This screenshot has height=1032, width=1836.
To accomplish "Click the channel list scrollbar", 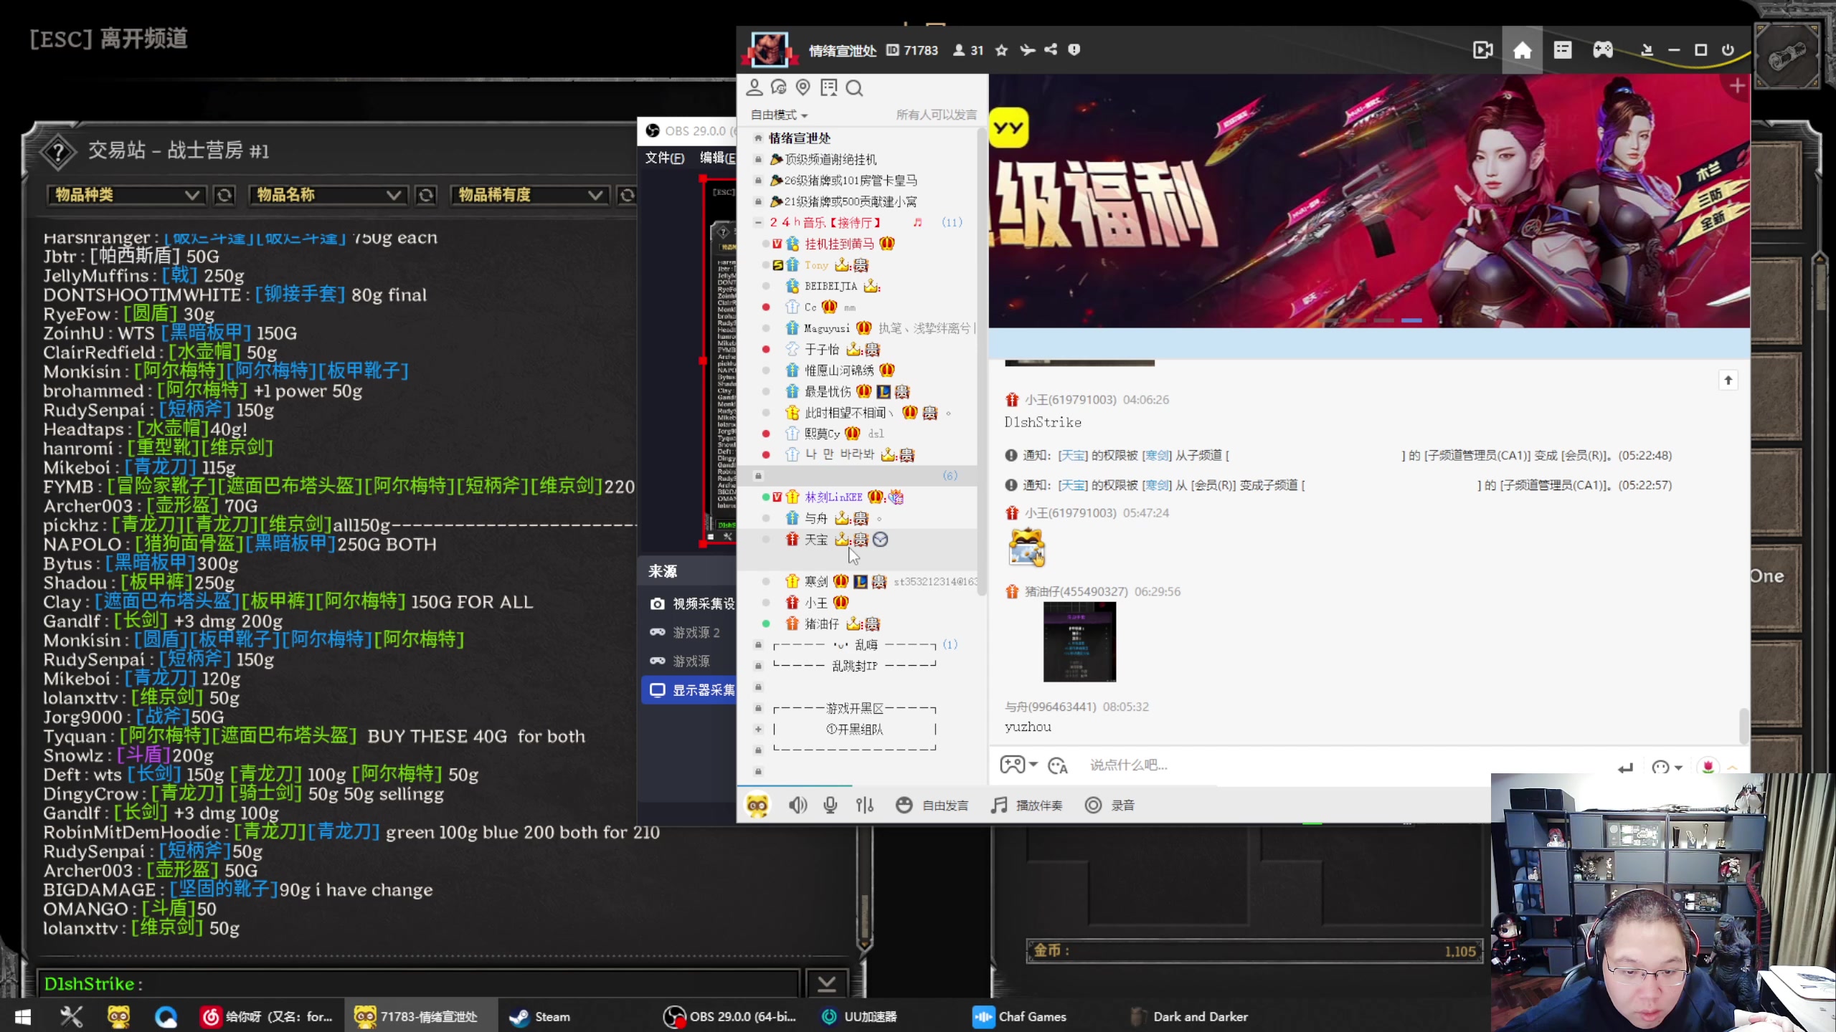I will 982,362.
